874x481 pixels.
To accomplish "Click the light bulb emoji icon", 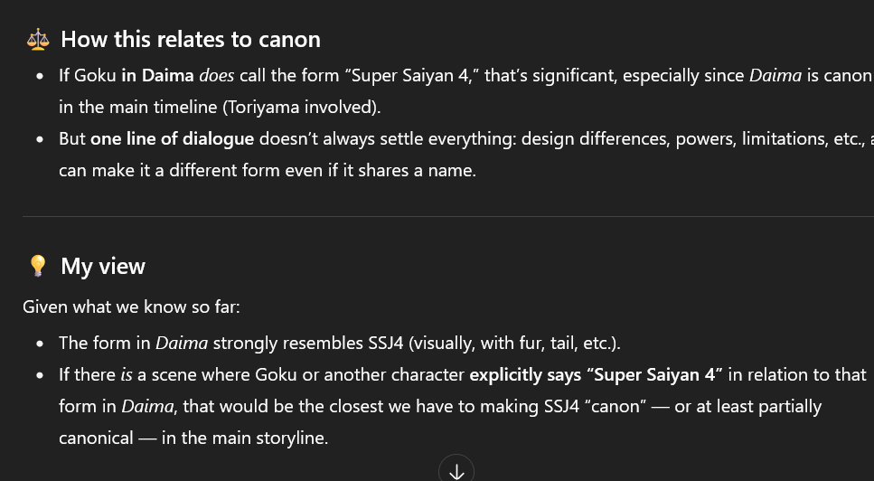I will (x=38, y=266).
